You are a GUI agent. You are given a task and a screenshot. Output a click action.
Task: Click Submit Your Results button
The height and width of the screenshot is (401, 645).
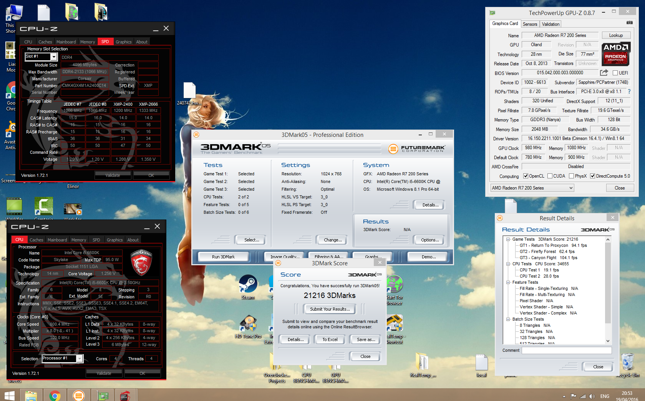(330, 309)
